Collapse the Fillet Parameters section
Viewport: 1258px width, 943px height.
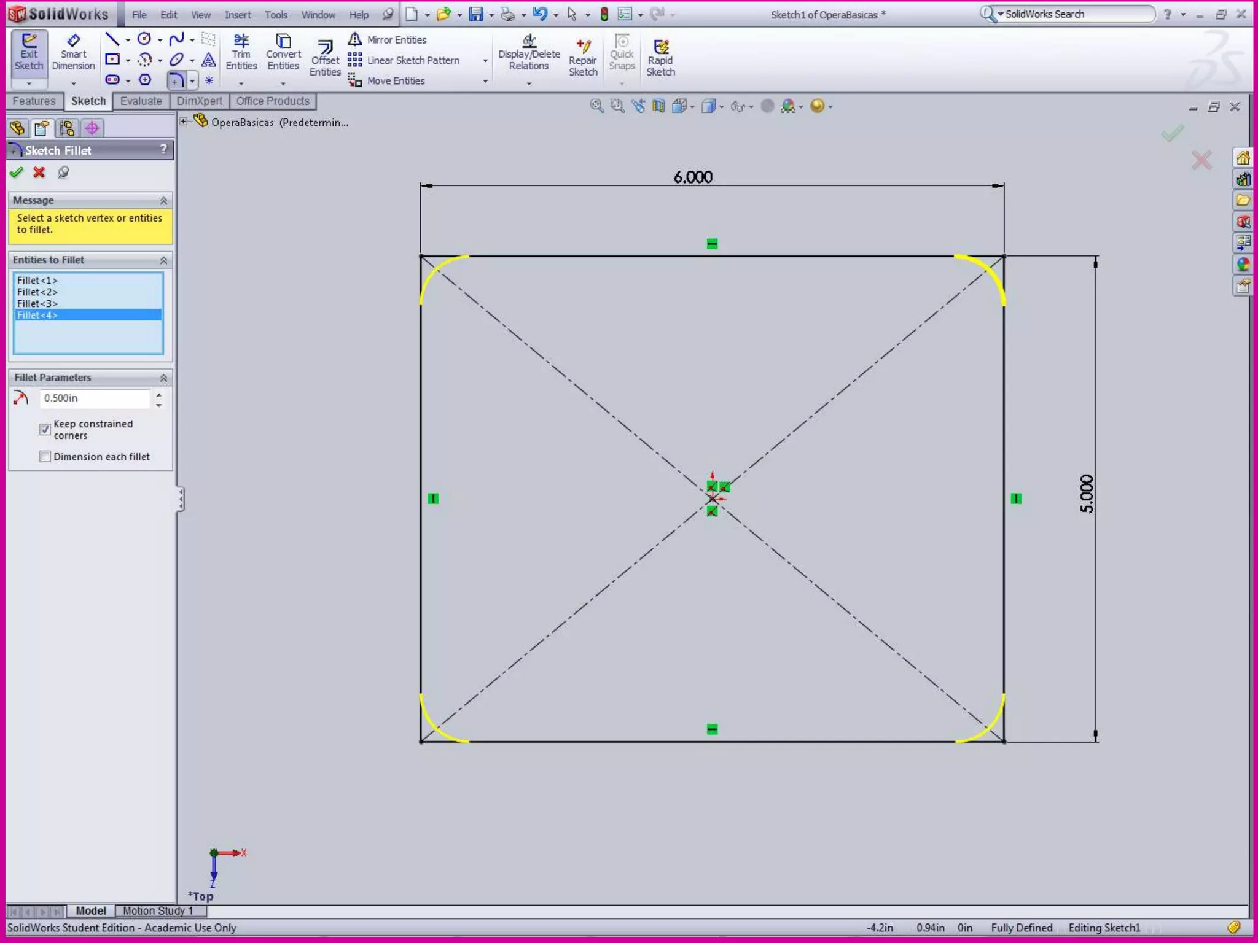click(x=163, y=378)
